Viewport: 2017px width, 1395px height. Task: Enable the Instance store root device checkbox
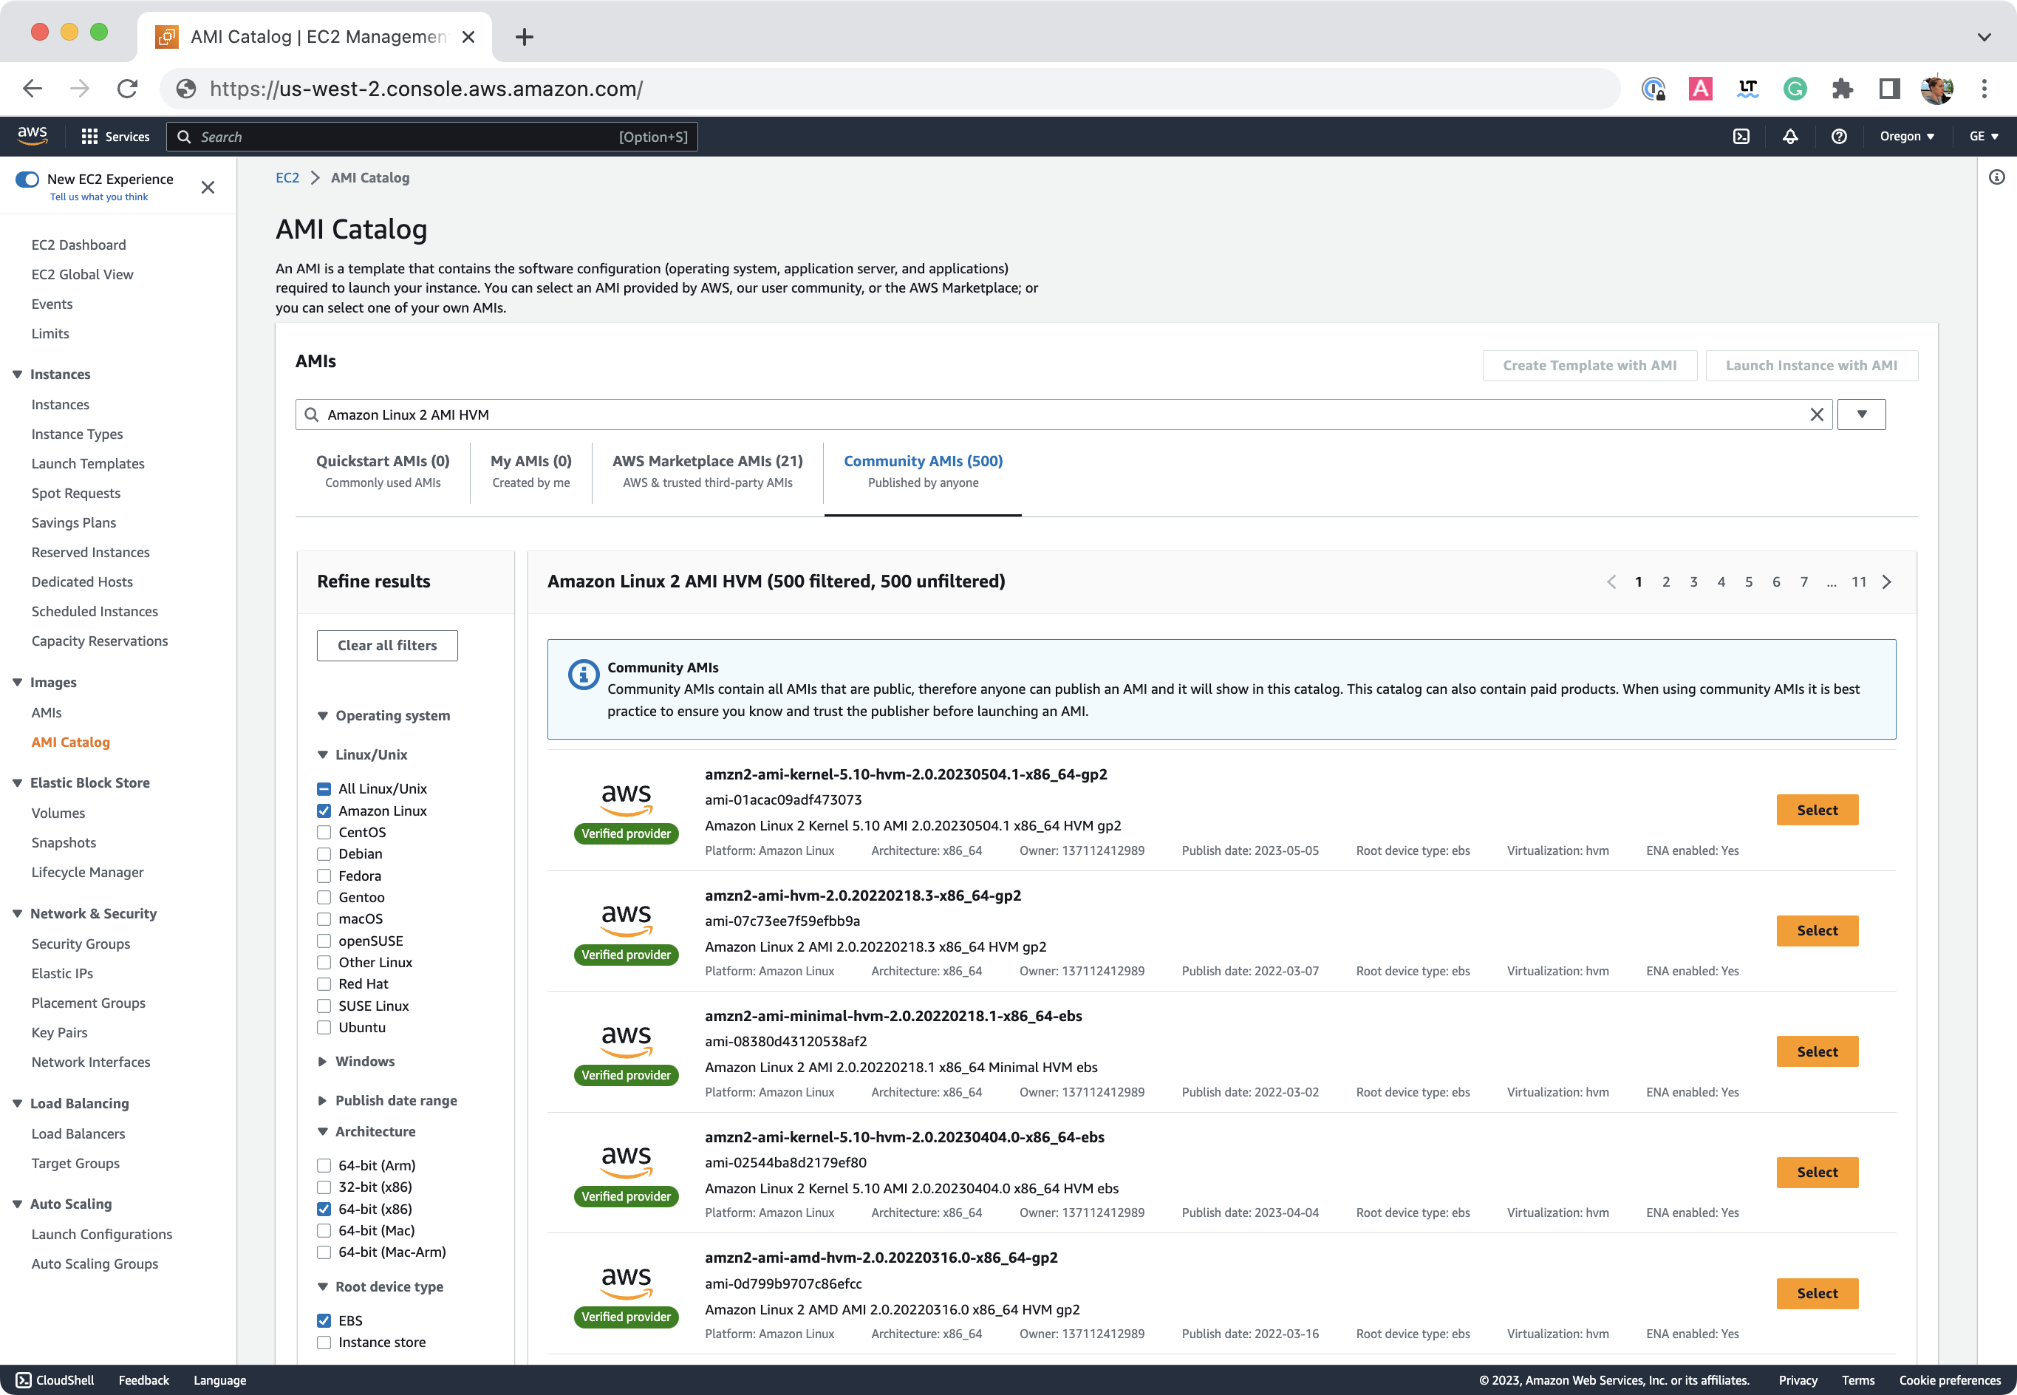[x=324, y=1342]
